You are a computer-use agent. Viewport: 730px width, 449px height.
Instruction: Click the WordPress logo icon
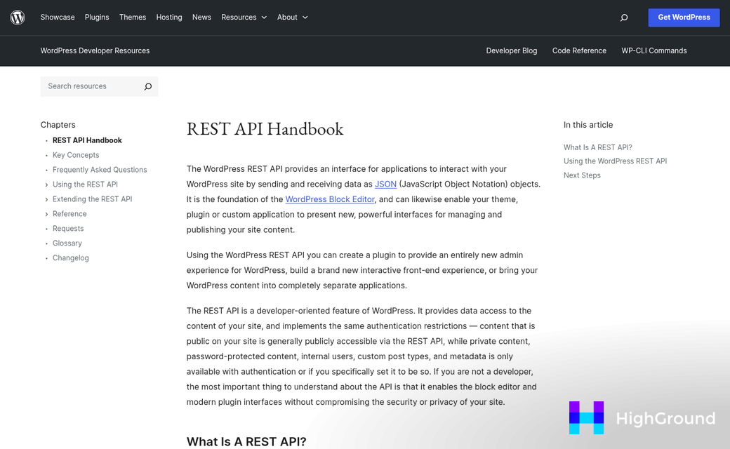(x=18, y=18)
